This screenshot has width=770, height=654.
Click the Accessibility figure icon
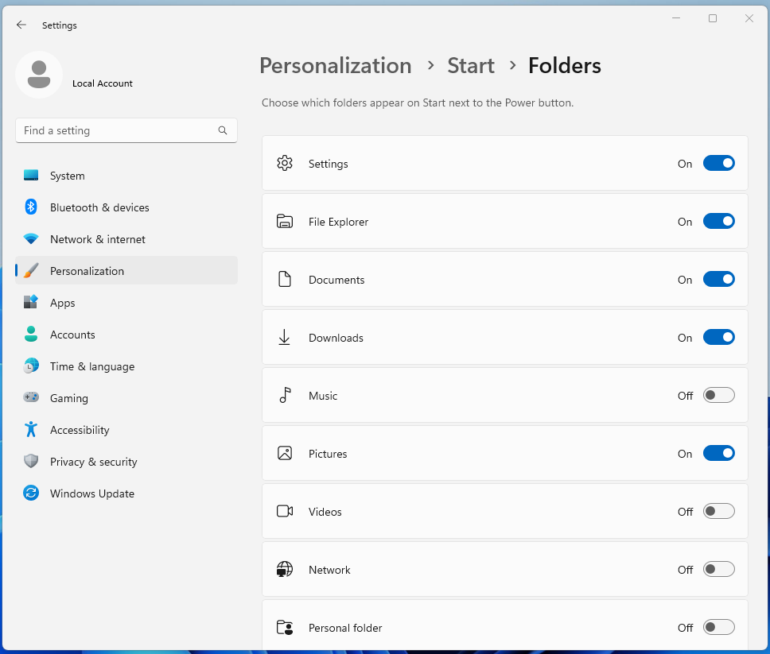click(31, 430)
